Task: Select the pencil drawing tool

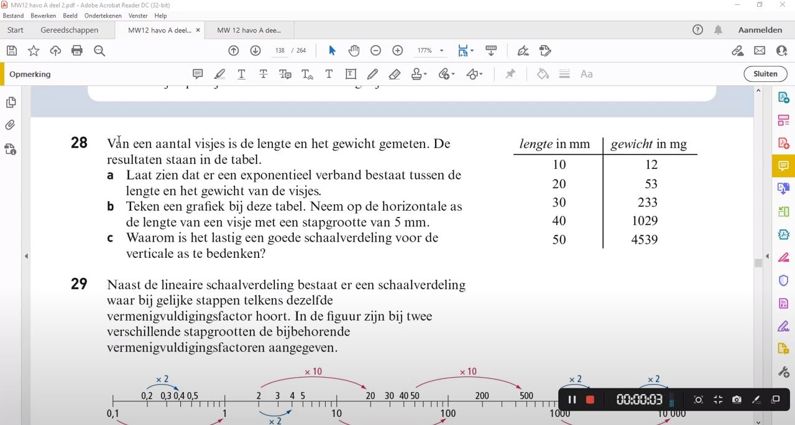Action: [372, 74]
